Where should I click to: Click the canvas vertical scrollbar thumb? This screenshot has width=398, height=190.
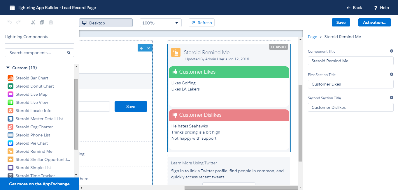pyautogui.click(x=301, y=123)
